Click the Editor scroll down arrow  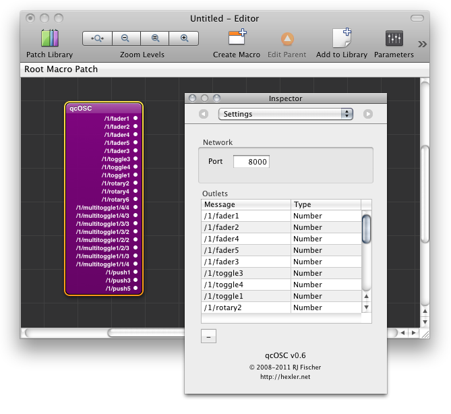425,322
